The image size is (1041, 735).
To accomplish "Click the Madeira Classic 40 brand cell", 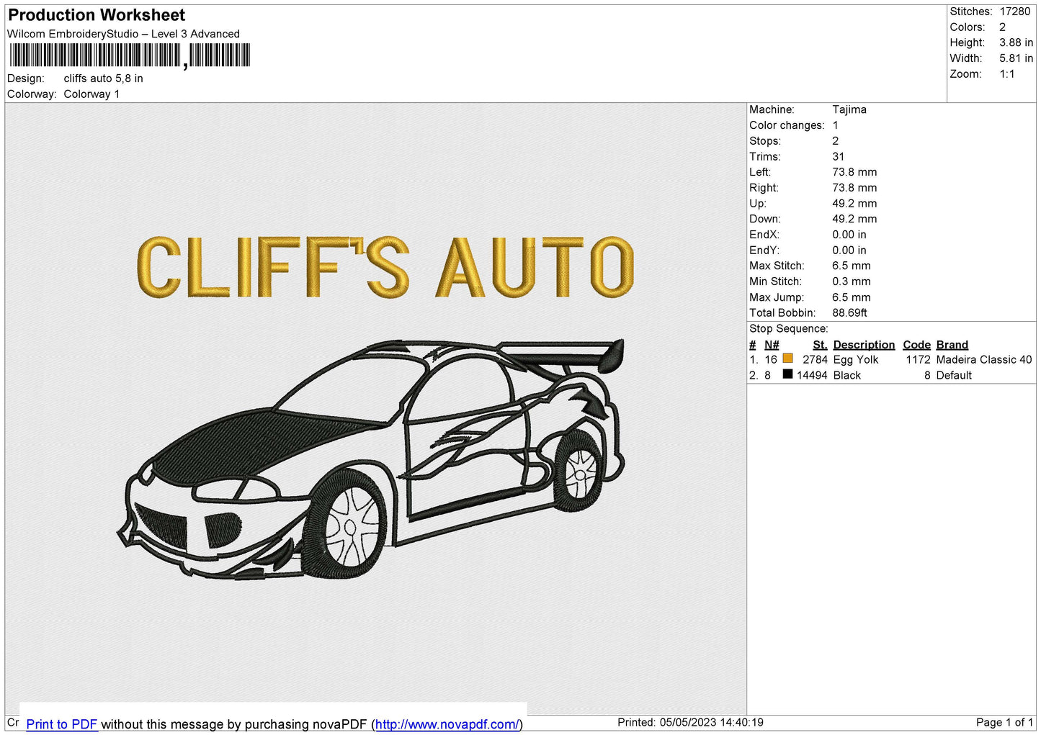I will click(x=984, y=360).
